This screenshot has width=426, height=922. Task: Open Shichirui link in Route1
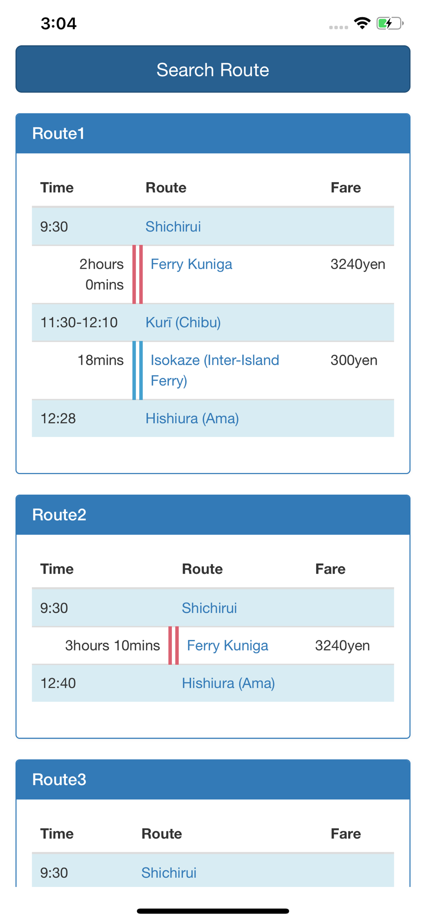tap(173, 226)
